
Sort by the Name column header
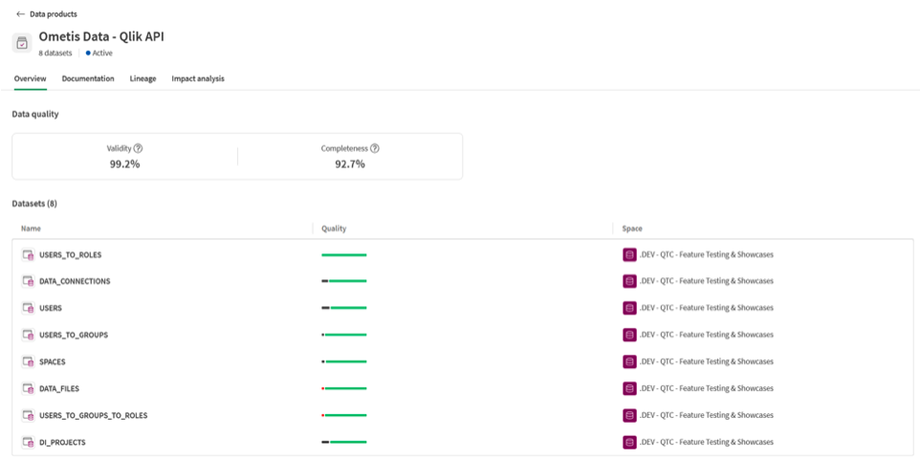tap(31, 229)
